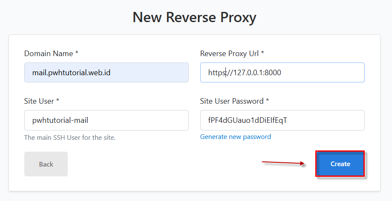Viewport: 392px width, 201px height.
Task: Generate a new password via the link
Action: click(236, 137)
